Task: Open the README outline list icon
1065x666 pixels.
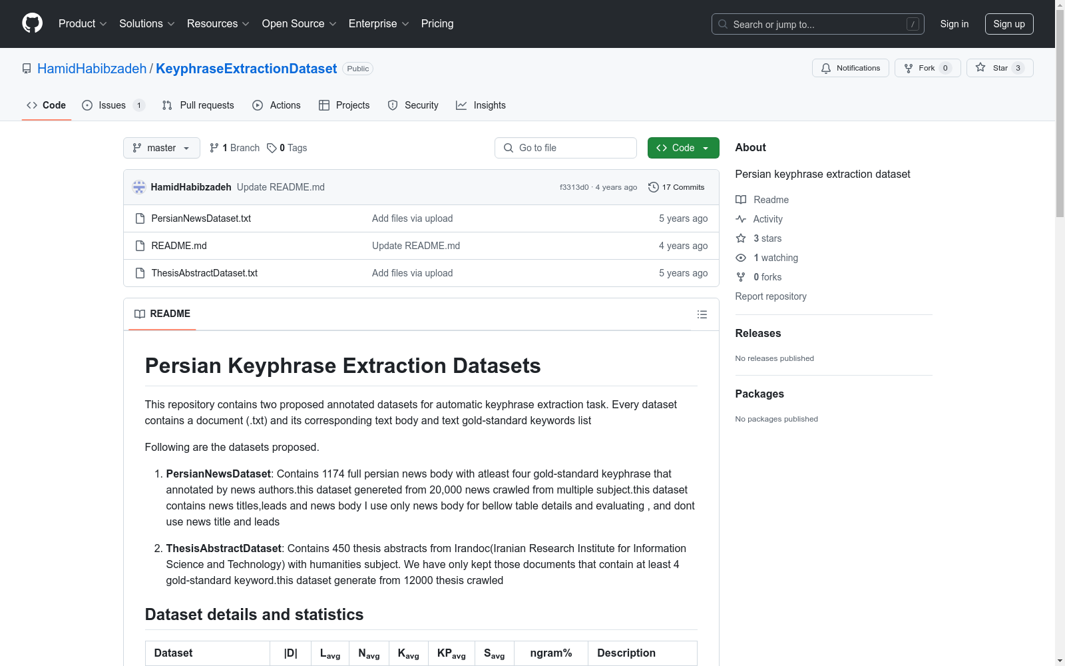Action: click(x=702, y=314)
